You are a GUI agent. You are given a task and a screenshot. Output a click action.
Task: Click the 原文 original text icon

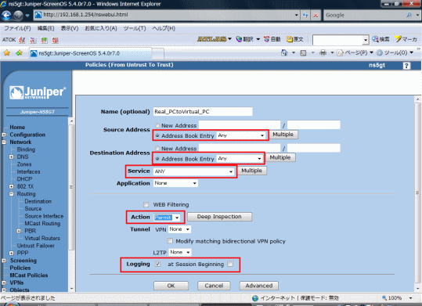click(x=294, y=39)
